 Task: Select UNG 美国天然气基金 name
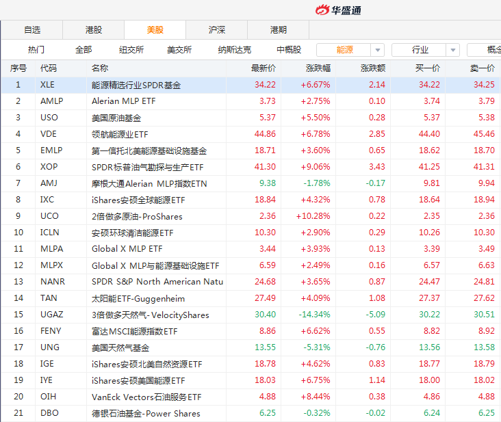point(120,347)
